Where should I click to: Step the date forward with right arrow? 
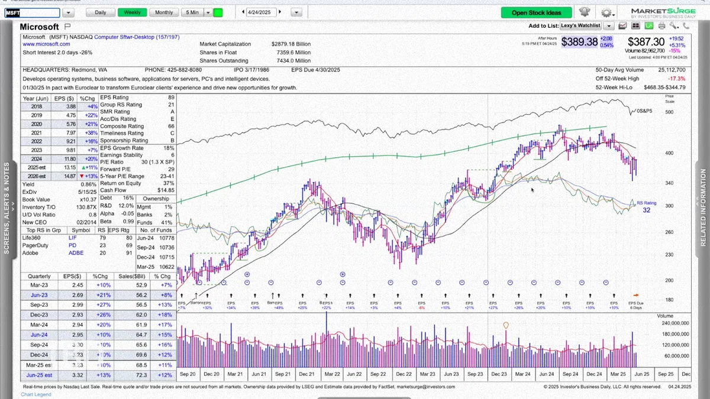280,12
